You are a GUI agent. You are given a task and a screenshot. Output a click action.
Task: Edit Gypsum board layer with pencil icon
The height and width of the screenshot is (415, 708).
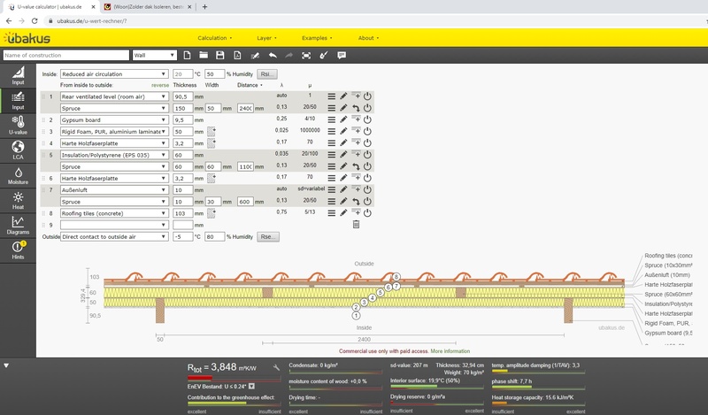pos(343,119)
